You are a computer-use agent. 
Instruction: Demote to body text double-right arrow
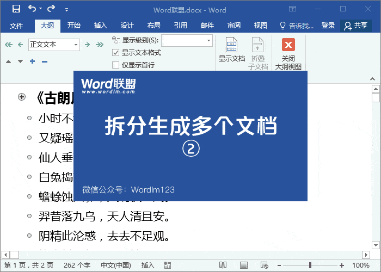[100, 45]
